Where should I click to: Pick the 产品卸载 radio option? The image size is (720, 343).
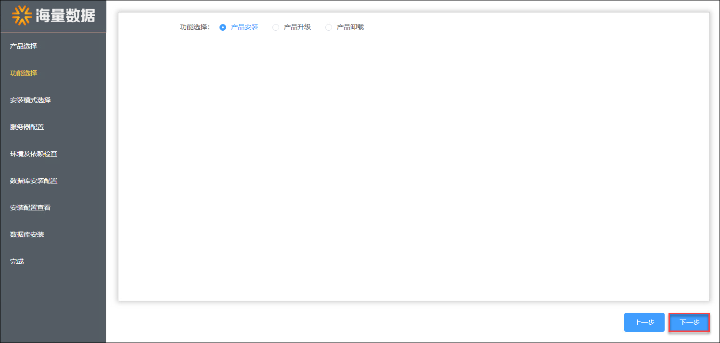pos(329,27)
